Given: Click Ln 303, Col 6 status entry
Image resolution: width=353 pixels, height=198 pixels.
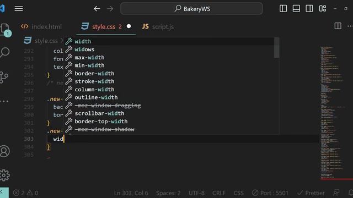Looking at the screenshot, I should tap(131, 193).
